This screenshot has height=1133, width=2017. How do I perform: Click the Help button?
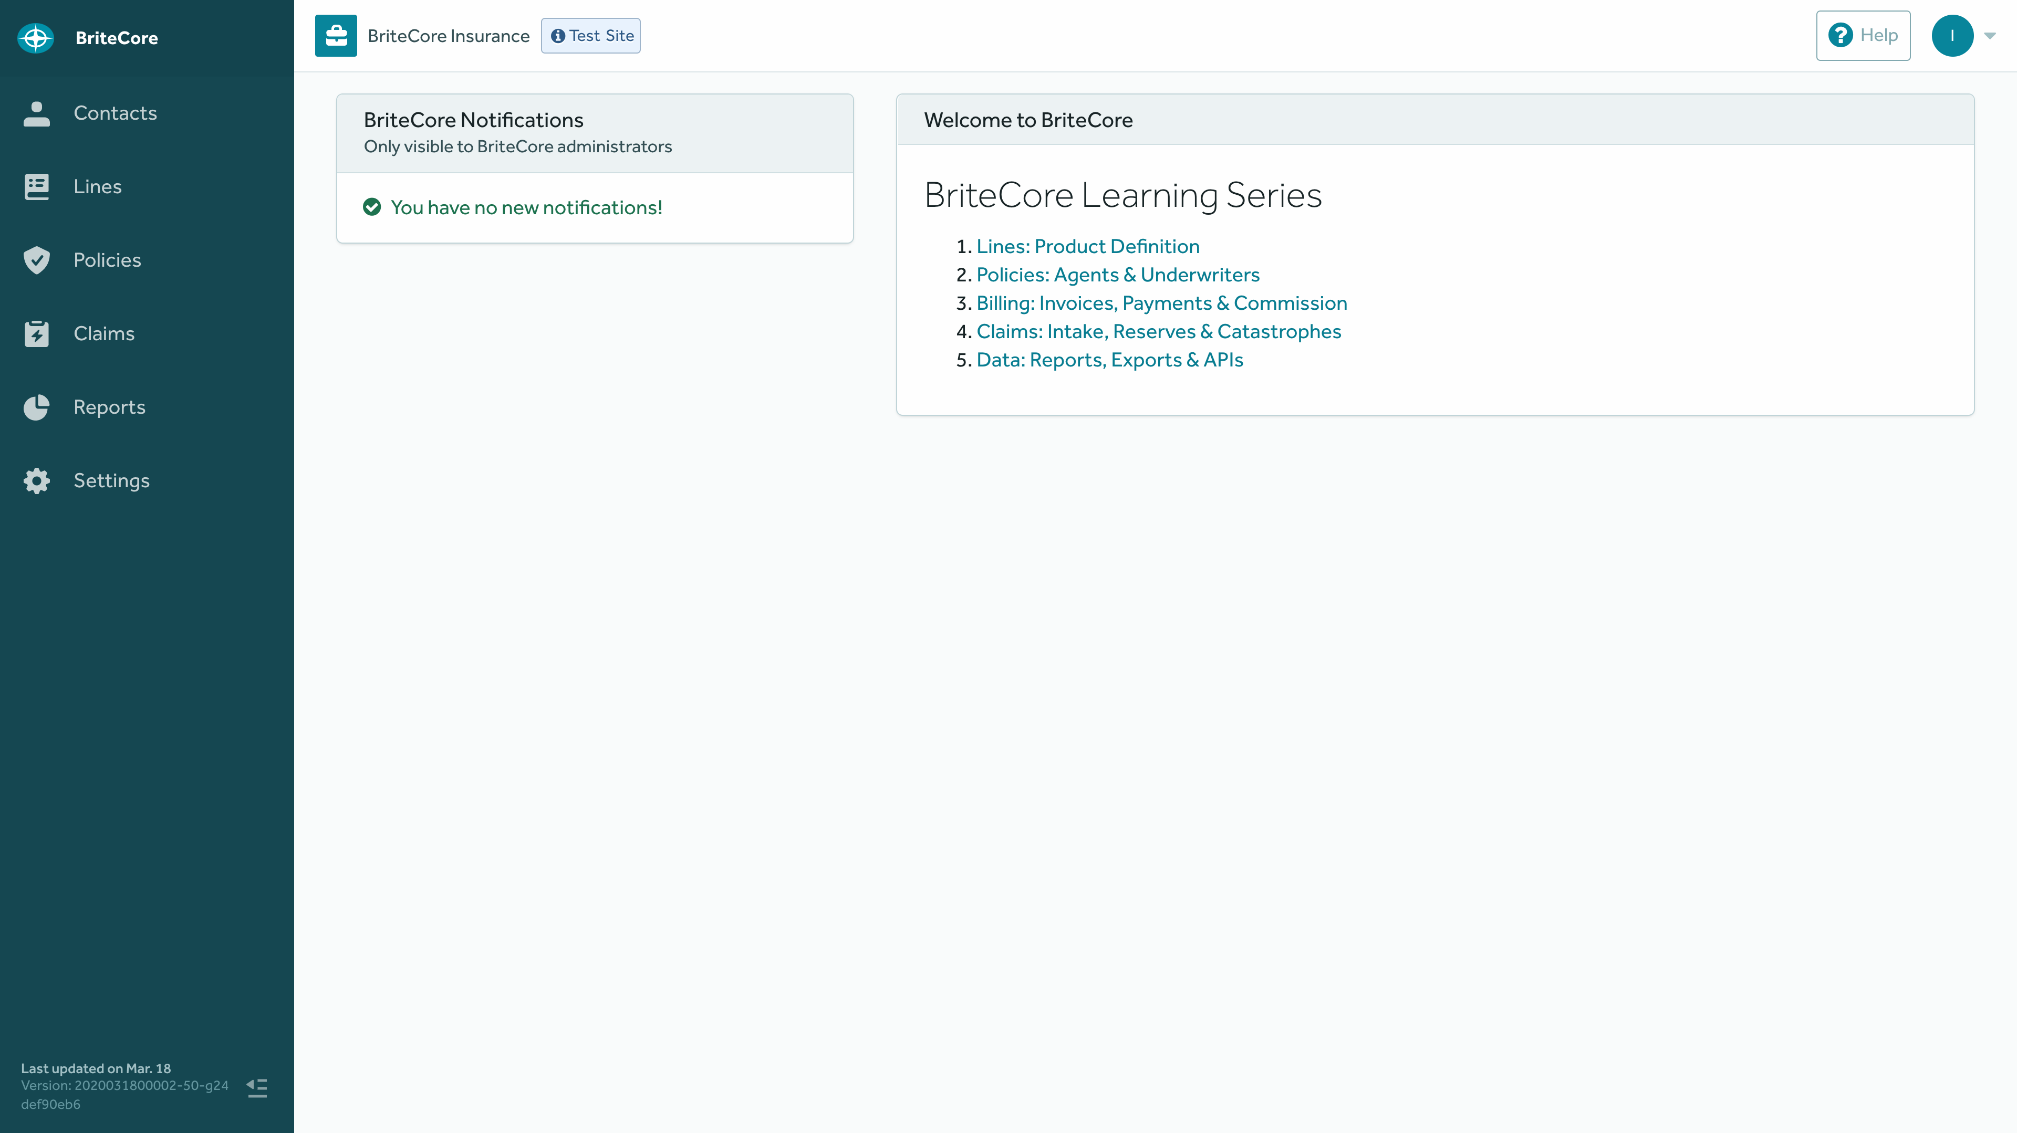click(x=1863, y=35)
